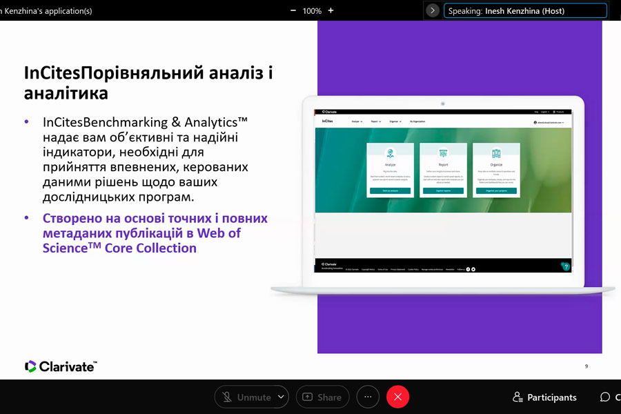Screen dimensions: 621x414
Task: Click the 100% zoom level indicator
Action: click(x=312, y=10)
